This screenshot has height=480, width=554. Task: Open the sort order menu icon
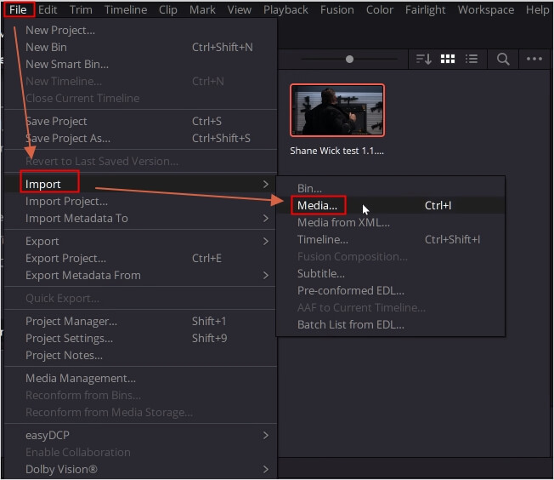coord(422,59)
